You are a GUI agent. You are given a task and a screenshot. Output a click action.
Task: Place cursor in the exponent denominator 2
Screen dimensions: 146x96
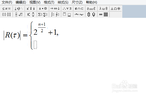coord(42,31)
